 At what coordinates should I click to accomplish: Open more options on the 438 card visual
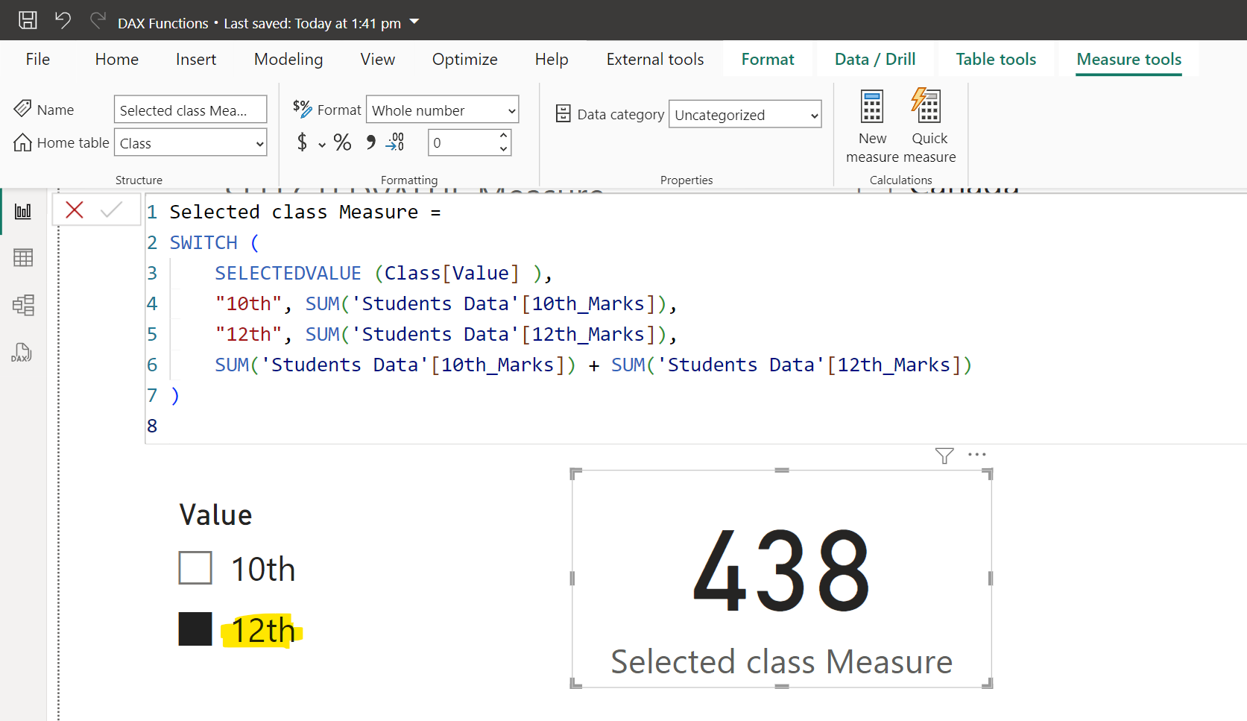coord(977,454)
